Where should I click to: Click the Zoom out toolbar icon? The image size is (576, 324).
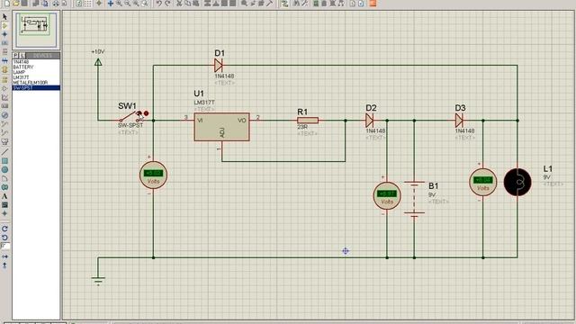coord(128,4)
